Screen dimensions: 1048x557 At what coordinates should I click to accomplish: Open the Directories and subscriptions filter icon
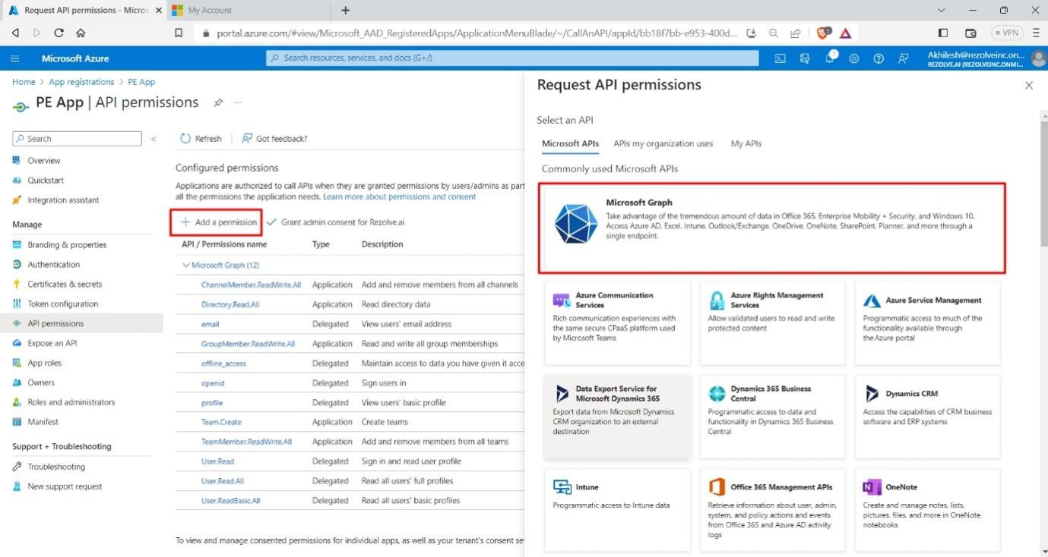point(805,58)
